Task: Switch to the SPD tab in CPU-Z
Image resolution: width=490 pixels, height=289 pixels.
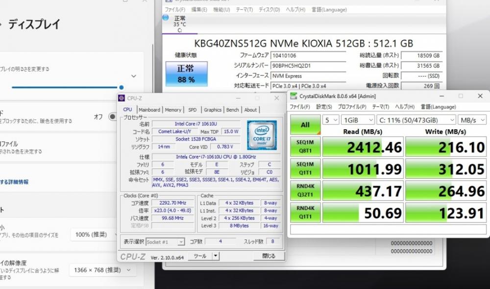Action: point(193,110)
